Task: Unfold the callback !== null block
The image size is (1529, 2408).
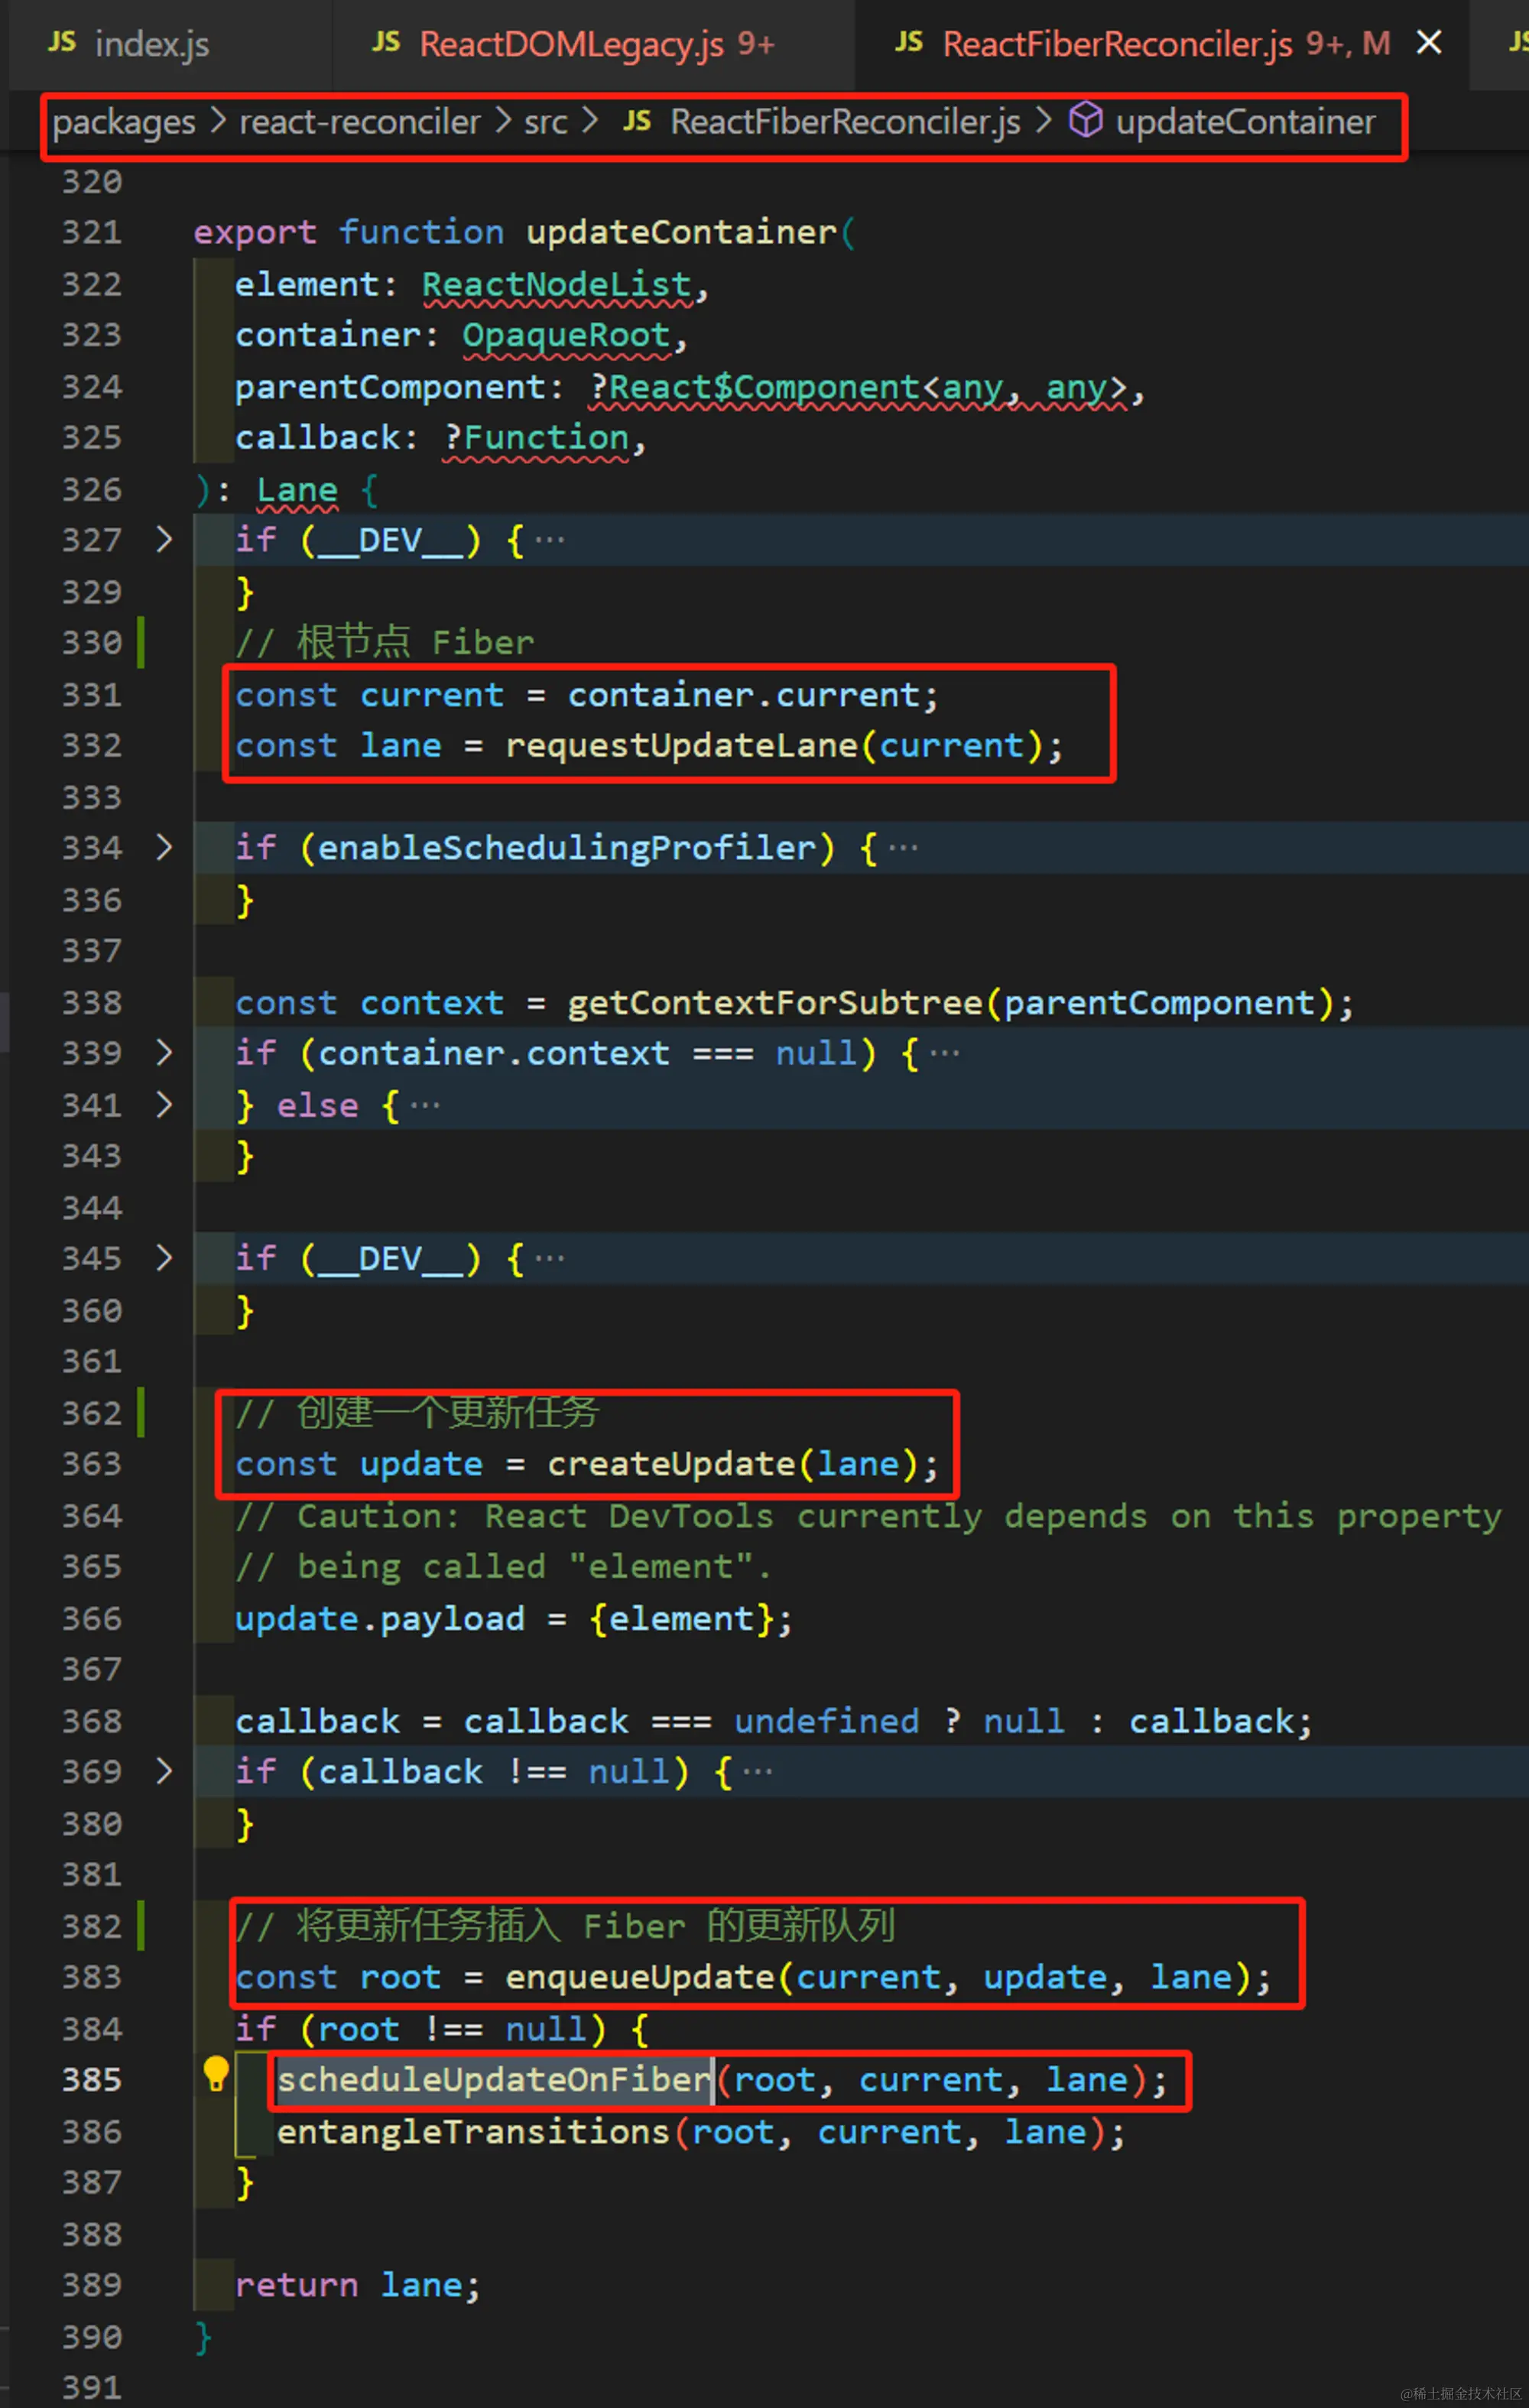Action: coord(164,1771)
